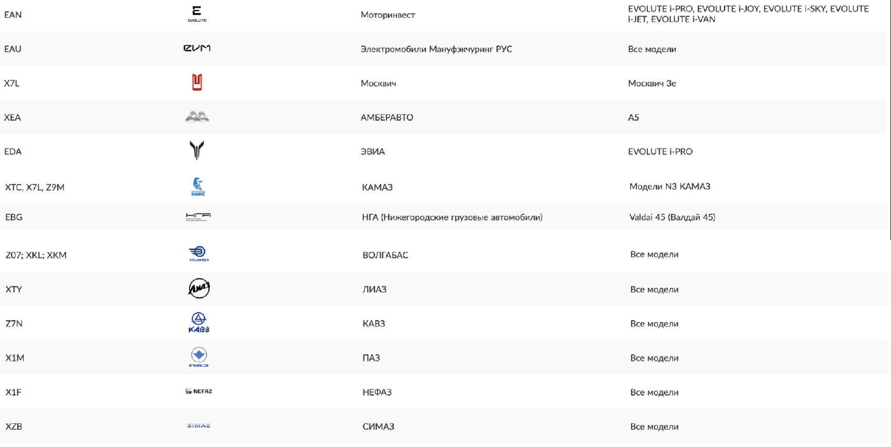This screenshot has height=447, width=891.
Task: Click the Volgabus logo
Action: [x=199, y=253]
